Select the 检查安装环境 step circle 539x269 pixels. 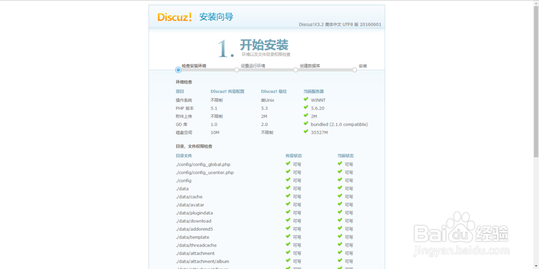click(178, 70)
